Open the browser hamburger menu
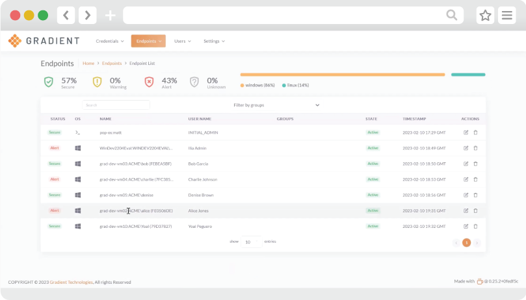The image size is (526, 300). (507, 15)
